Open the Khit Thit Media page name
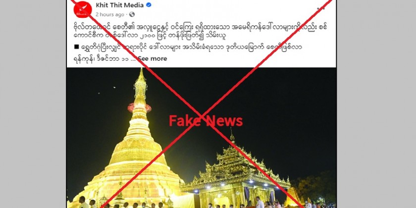Screen dimensions: 416x208 click(120, 5)
